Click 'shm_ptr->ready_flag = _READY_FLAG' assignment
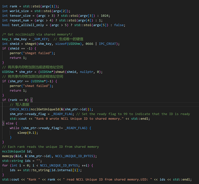Image resolution: width=199 pixels, height=184 pixels. click(x=41, y=114)
